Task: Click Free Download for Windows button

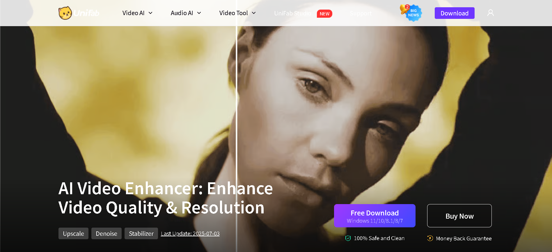Action: 375,216
